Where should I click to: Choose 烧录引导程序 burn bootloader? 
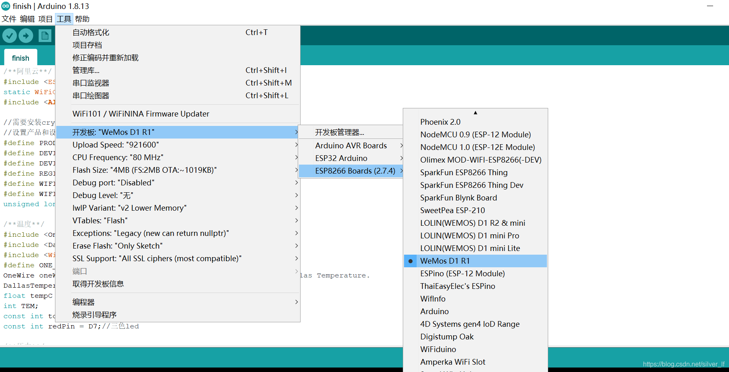coord(178,315)
